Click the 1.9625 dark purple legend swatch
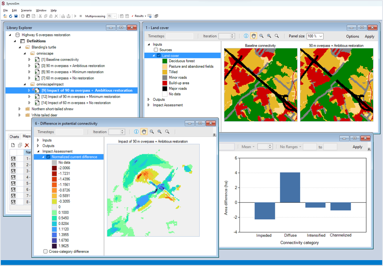 [x=54, y=246]
